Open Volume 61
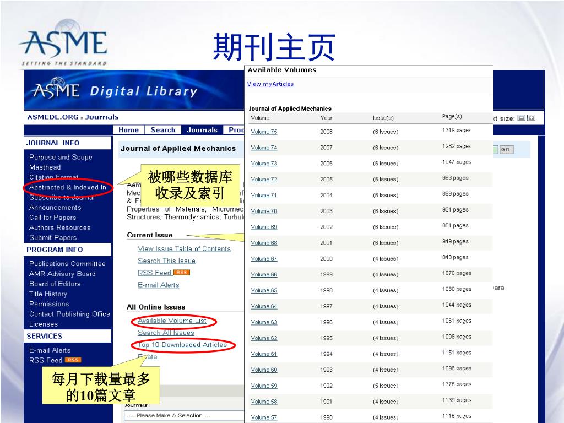This screenshot has width=564, height=423. 264,354
